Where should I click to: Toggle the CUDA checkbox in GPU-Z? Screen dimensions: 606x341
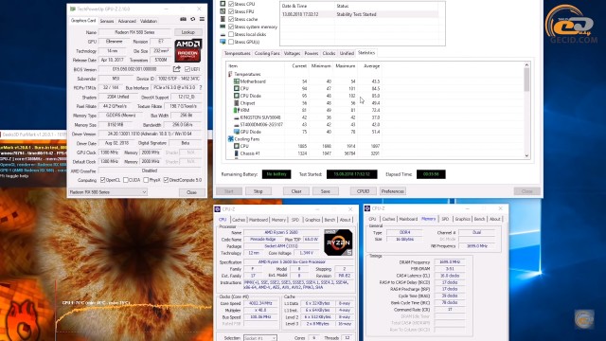126,180
